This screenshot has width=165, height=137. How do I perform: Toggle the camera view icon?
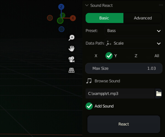coord(71,59)
